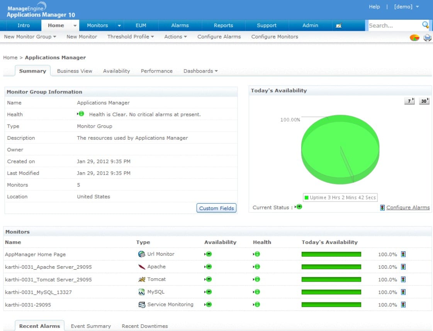The height and width of the screenshot is (331, 433).
Task: Click New Monitor in the toolbar
Action: pos(82,37)
